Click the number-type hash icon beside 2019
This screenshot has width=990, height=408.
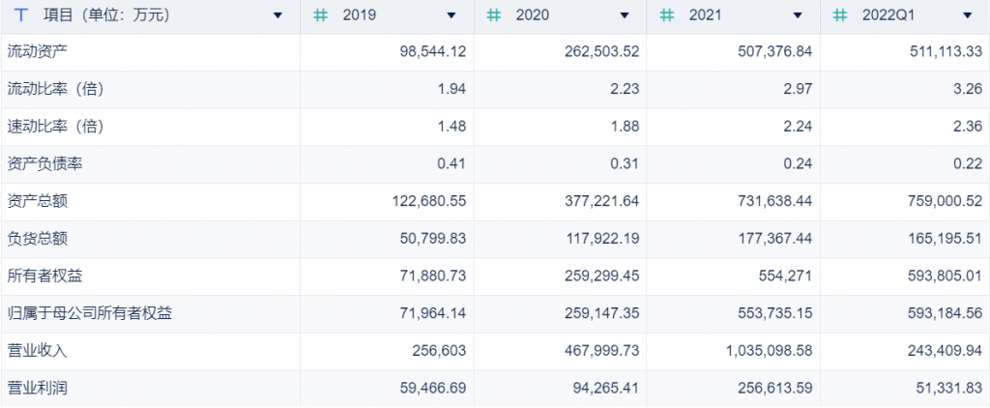point(321,15)
